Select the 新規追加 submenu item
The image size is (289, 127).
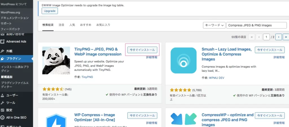[7, 77]
